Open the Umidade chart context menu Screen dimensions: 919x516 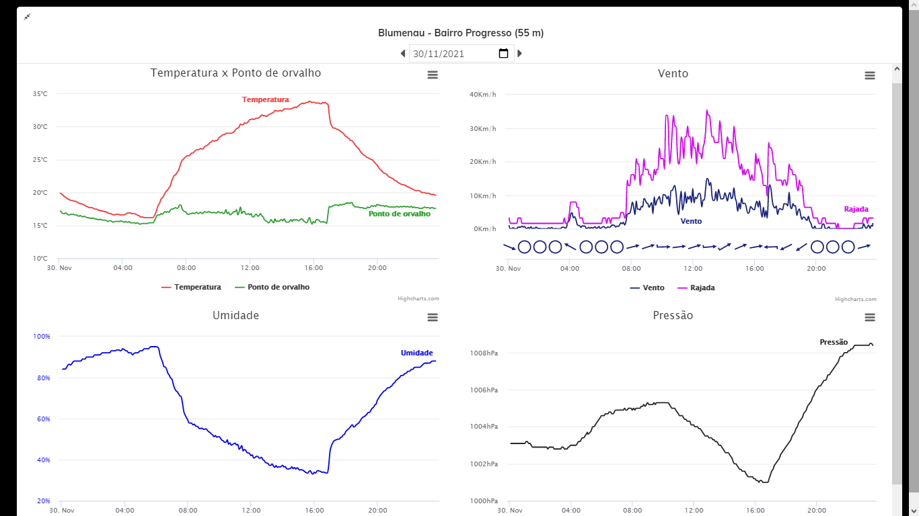(433, 317)
